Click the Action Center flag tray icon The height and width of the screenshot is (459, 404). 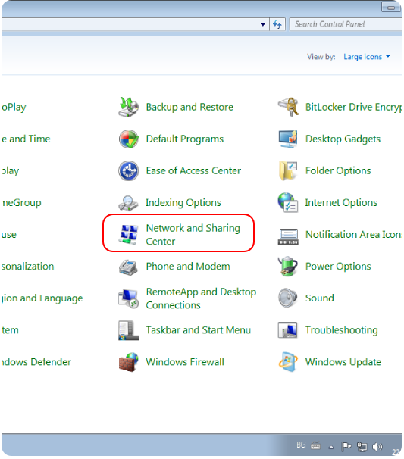click(346, 447)
